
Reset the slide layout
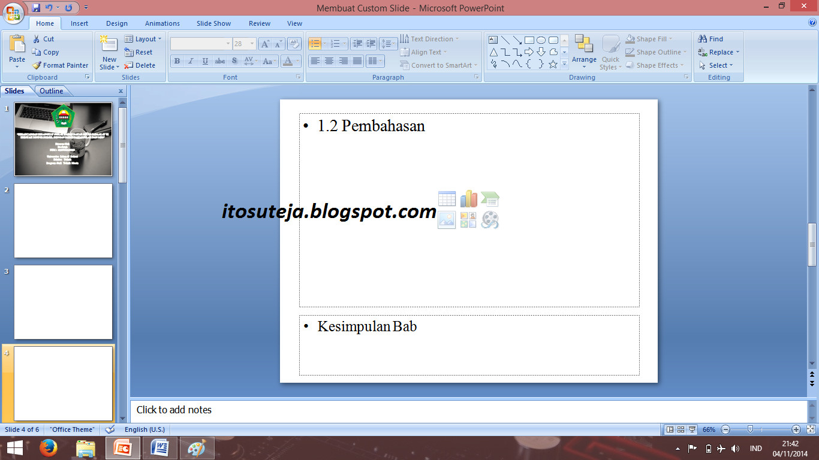click(x=139, y=52)
